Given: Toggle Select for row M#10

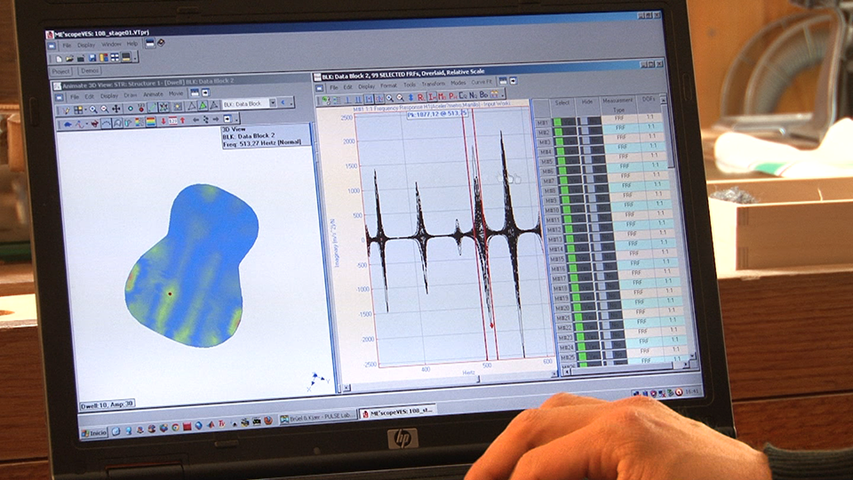Looking at the screenshot, I should (x=575, y=210).
